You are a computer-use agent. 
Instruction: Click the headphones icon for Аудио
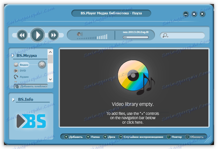point(16,77)
